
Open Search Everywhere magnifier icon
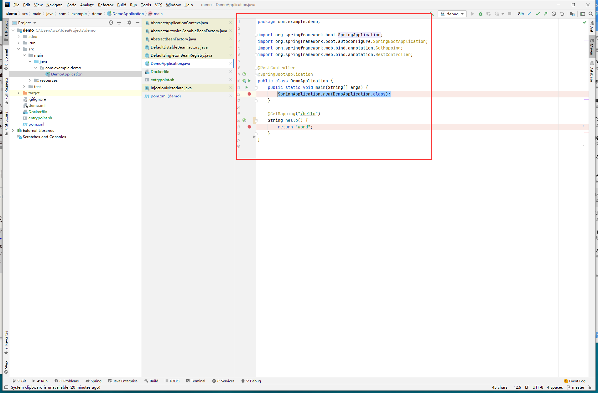pyautogui.click(x=590, y=14)
